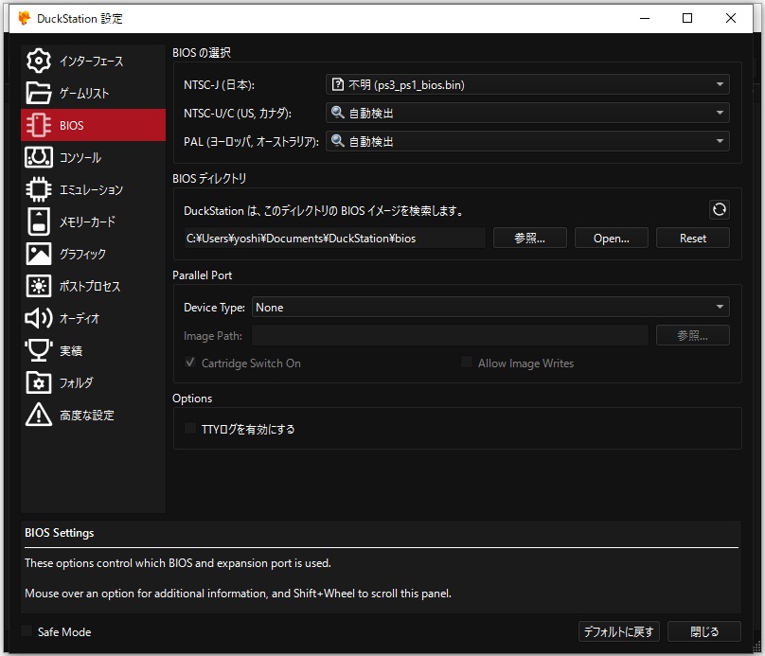Select メモリーカード in the sidebar

click(x=93, y=222)
